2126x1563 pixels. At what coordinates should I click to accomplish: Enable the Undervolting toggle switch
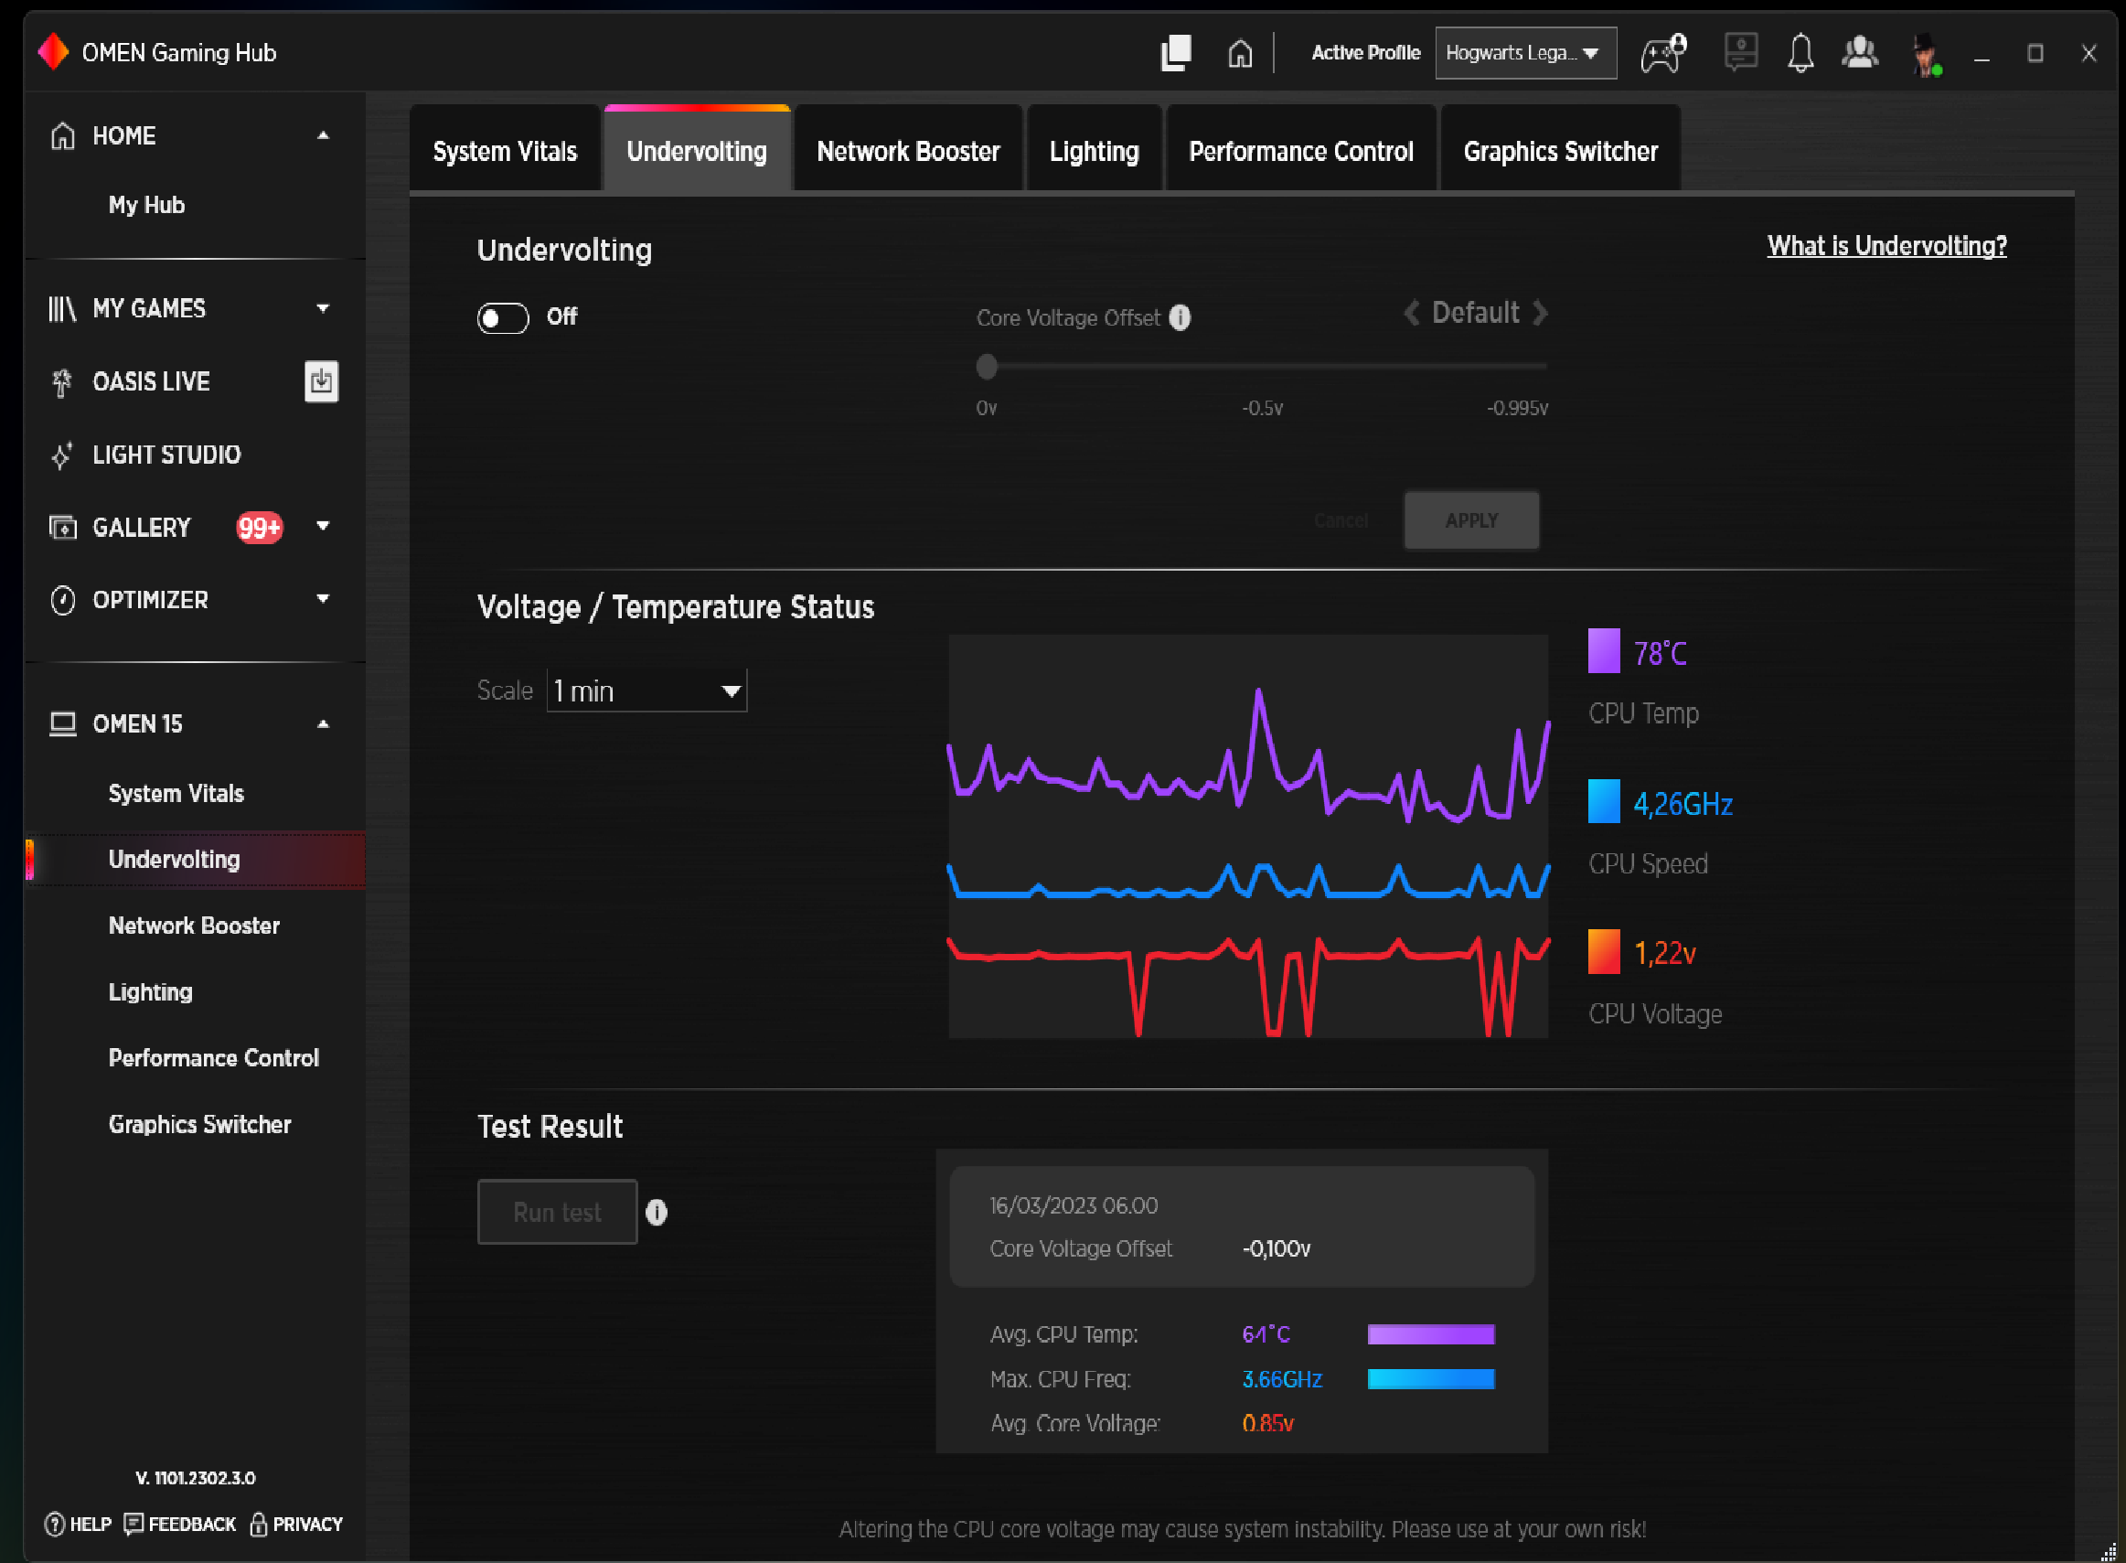[502, 318]
